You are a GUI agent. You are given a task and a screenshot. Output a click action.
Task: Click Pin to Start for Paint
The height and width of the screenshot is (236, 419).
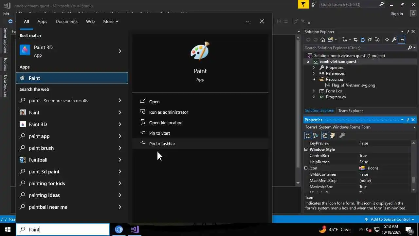coord(200,133)
